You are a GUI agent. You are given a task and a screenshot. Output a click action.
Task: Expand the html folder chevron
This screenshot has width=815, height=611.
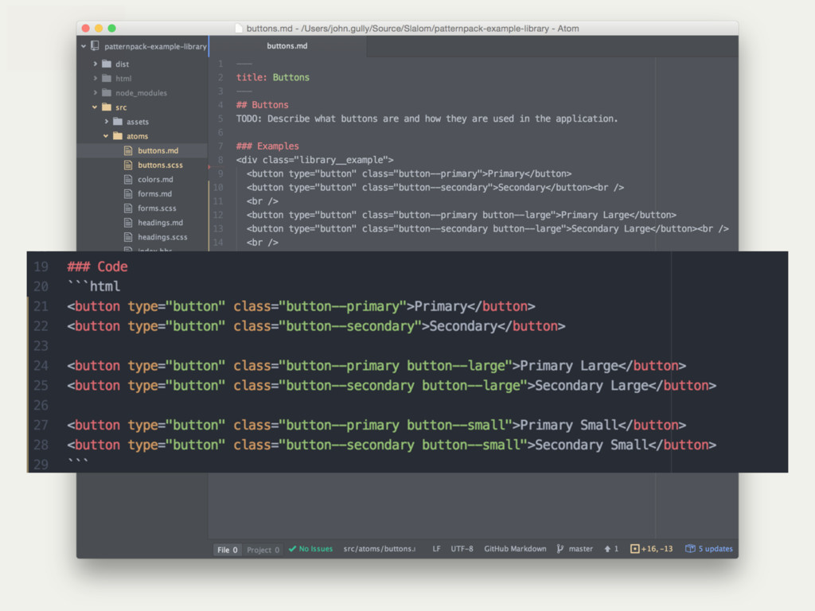(x=96, y=78)
